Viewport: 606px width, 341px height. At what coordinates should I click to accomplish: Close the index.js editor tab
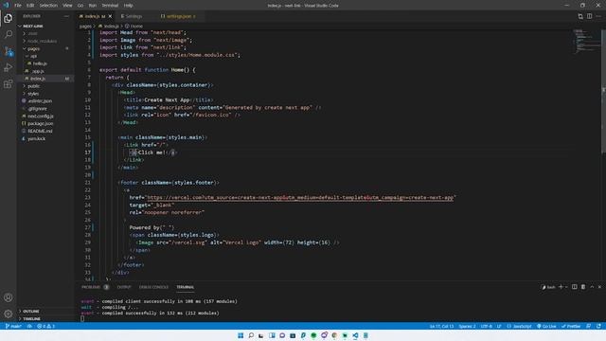(x=110, y=16)
